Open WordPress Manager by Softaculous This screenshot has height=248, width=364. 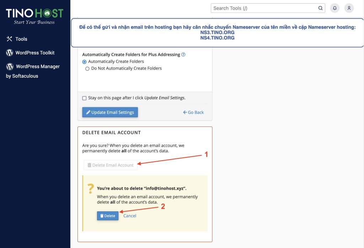[33, 71]
